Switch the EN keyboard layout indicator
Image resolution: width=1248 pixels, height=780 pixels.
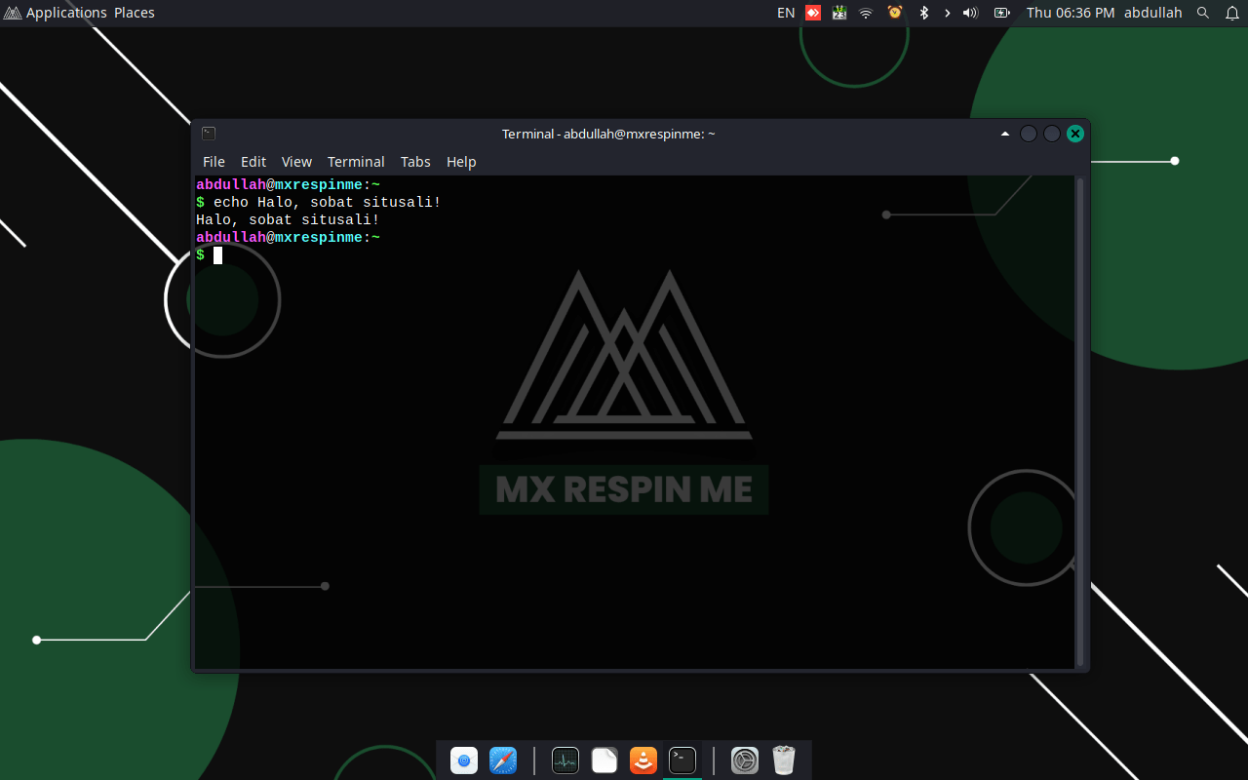(x=786, y=13)
